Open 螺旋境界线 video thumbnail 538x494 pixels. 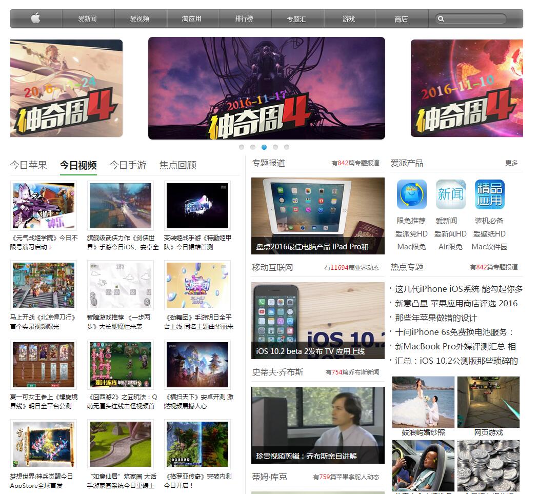(44, 365)
